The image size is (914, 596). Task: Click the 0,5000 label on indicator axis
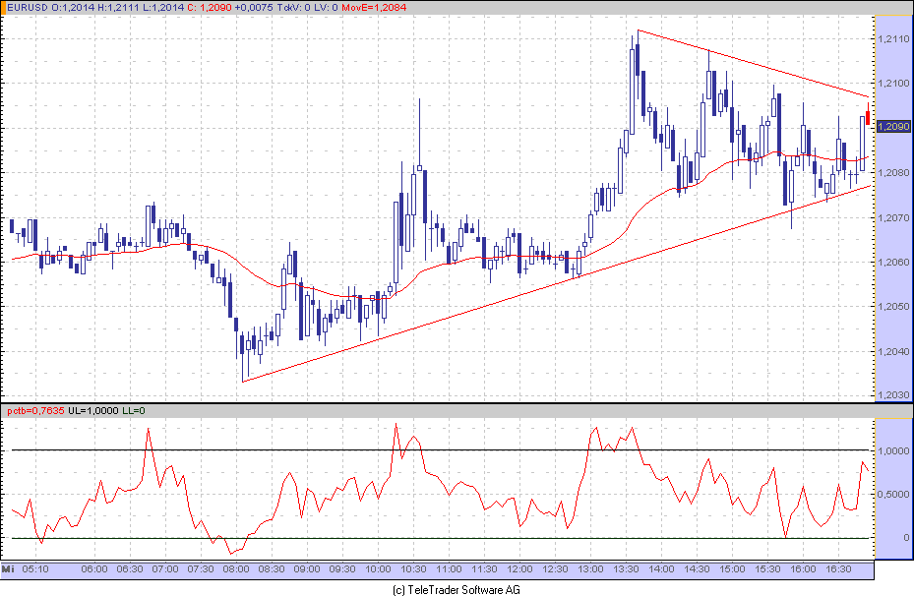click(x=892, y=495)
